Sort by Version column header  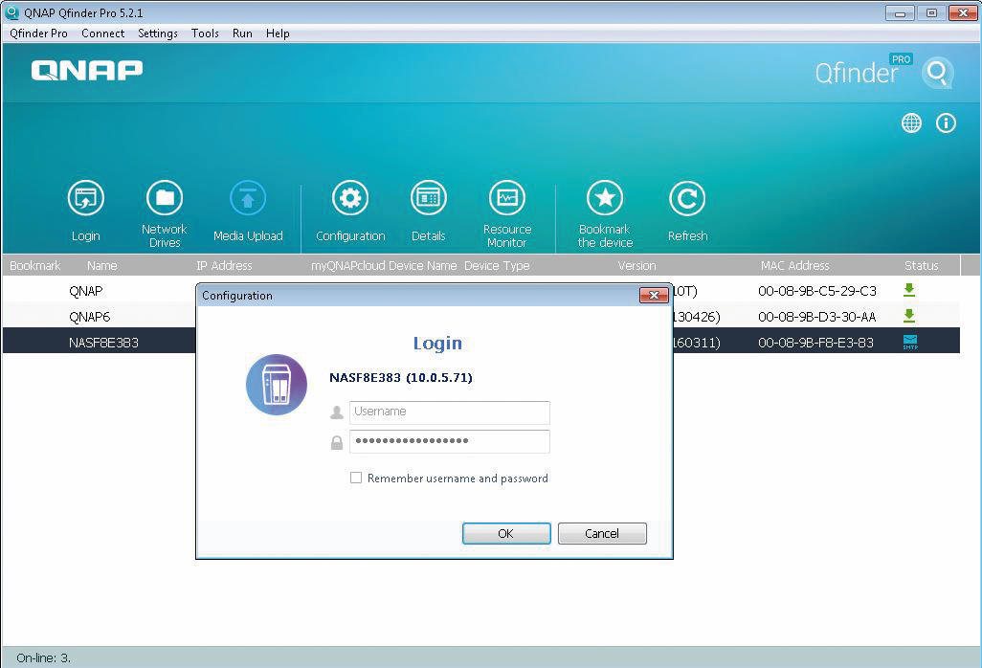636,265
